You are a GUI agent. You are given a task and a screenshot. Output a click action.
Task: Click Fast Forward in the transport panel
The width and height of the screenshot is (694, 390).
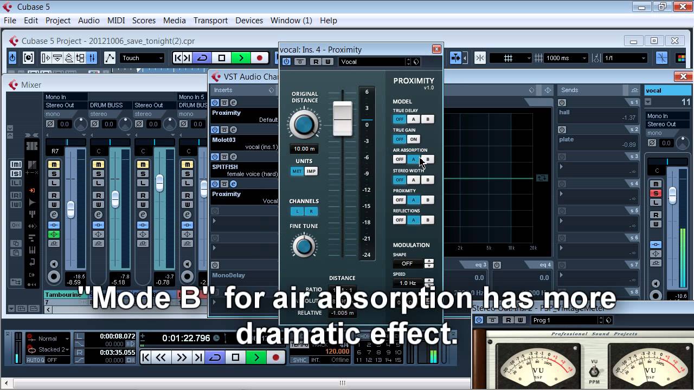[181, 357]
